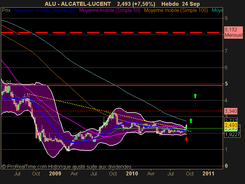Image resolution: width=245 pixels, height=184 pixels.
Task: Click the 3,340 red price tag
Action: [x=231, y=111]
